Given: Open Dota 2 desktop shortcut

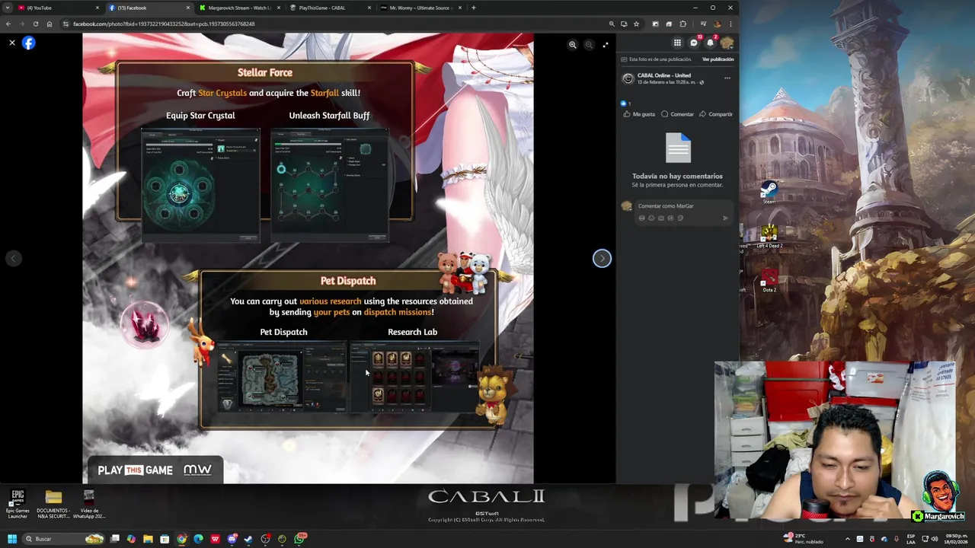Looking at the screenshot, I should pos(769,280).
